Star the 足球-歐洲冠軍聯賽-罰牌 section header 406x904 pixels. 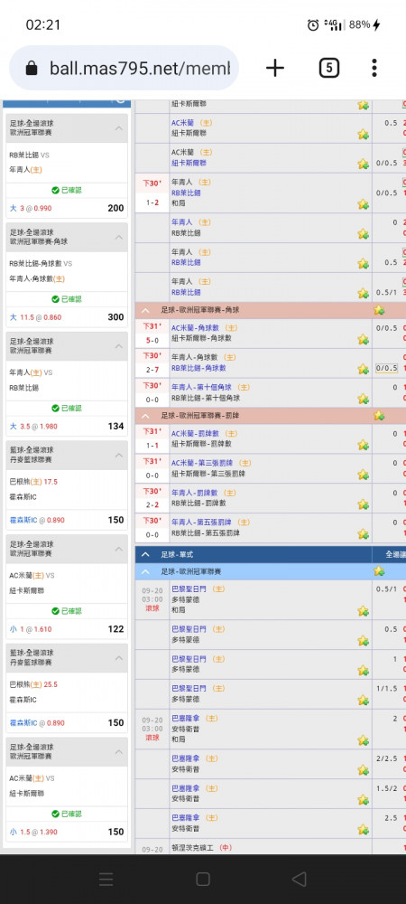[x=378, y=415]
